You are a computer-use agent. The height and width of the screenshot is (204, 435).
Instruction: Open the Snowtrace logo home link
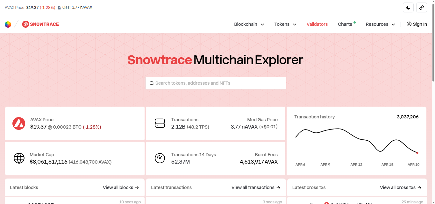coord(40,24)
